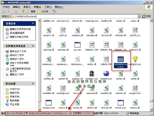Click the Up folder toolbar icon
Image resolution: width=154 pixels, height=116 pixels.
point(23,11)
